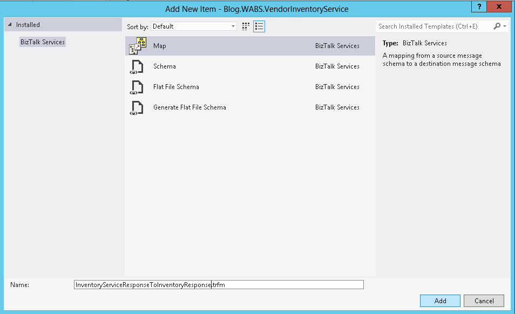Viewport: 515px width, 314px height.
Task: Click the Schema template file icon
Action: click(x=137, y=66)
